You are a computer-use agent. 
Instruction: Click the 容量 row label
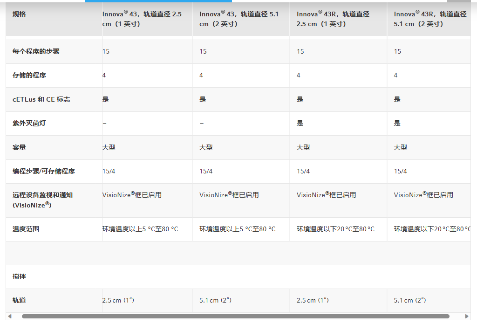[x=19, y=147]
